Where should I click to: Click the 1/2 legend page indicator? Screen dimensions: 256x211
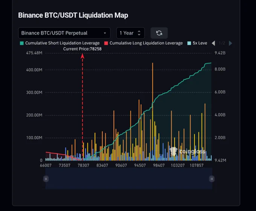point(222,43)
